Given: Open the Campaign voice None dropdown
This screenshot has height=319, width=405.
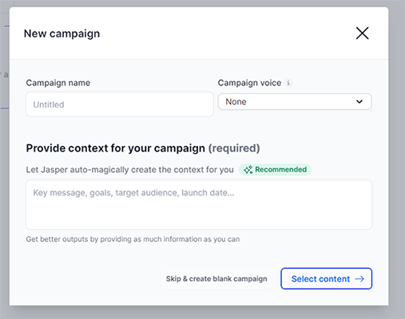Looking at the screenshot, I should coord(295,101).
